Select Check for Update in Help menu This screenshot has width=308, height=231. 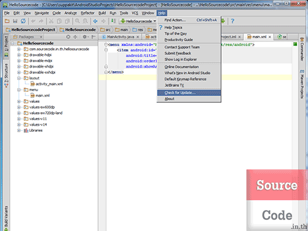(x=189, y=93)
